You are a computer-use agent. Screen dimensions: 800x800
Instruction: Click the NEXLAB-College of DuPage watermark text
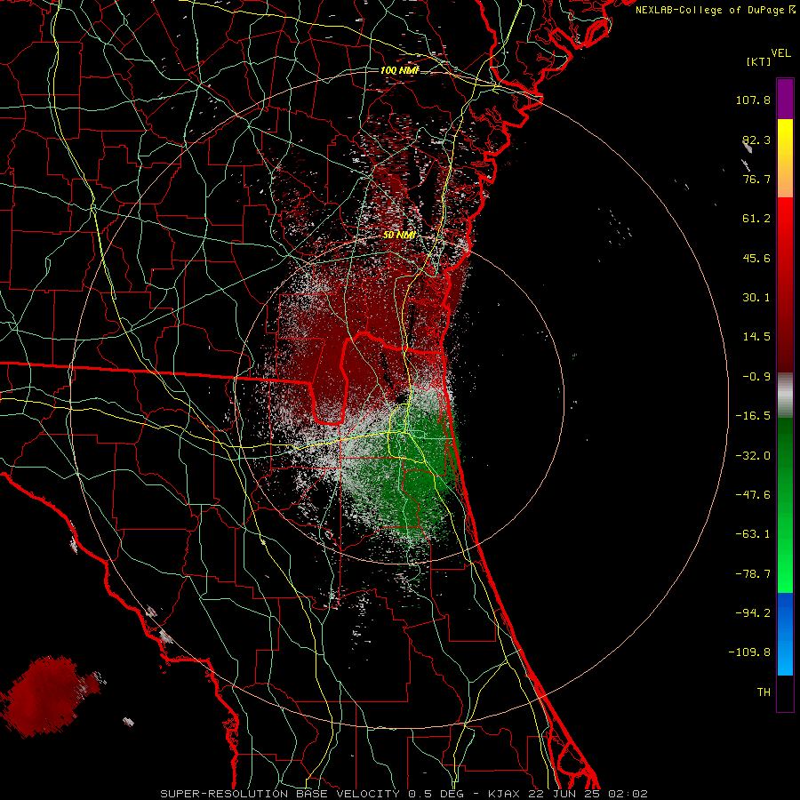711,10
